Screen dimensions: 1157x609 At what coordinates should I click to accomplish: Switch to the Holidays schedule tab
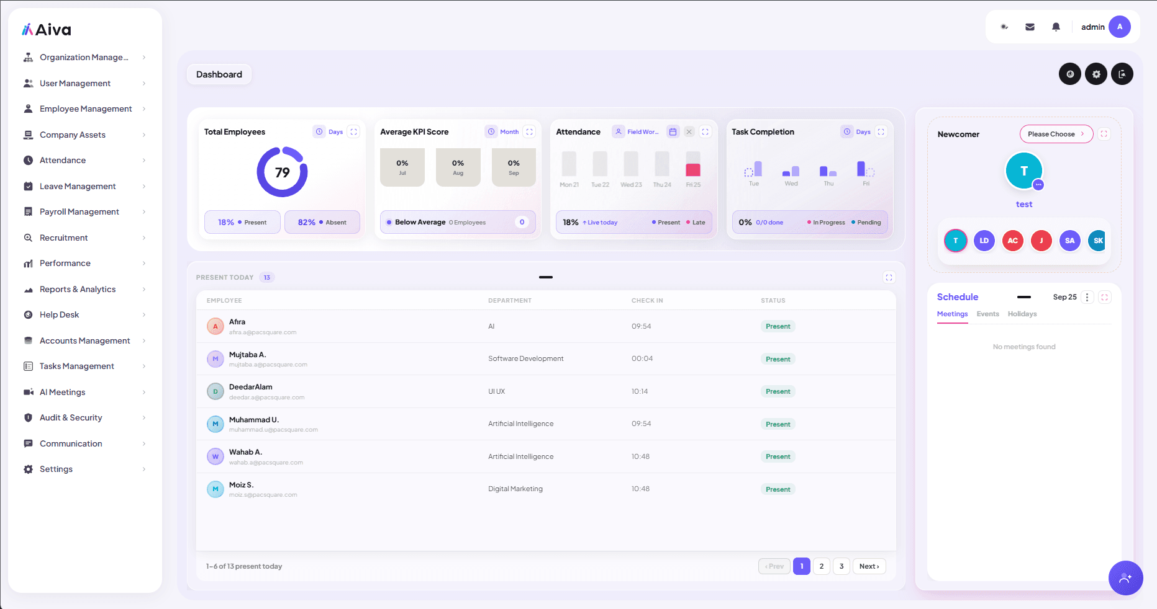pos(1022,314)
